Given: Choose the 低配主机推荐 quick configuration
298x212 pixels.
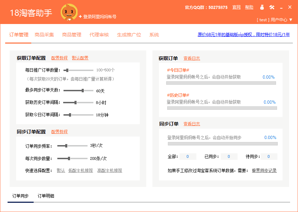Looking at the screenshot, I should (x=81, y=170).
